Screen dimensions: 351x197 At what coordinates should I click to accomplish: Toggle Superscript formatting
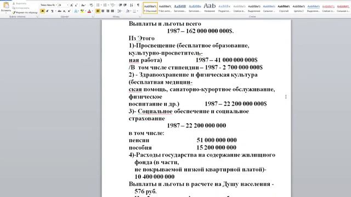(x=69, y=11)
